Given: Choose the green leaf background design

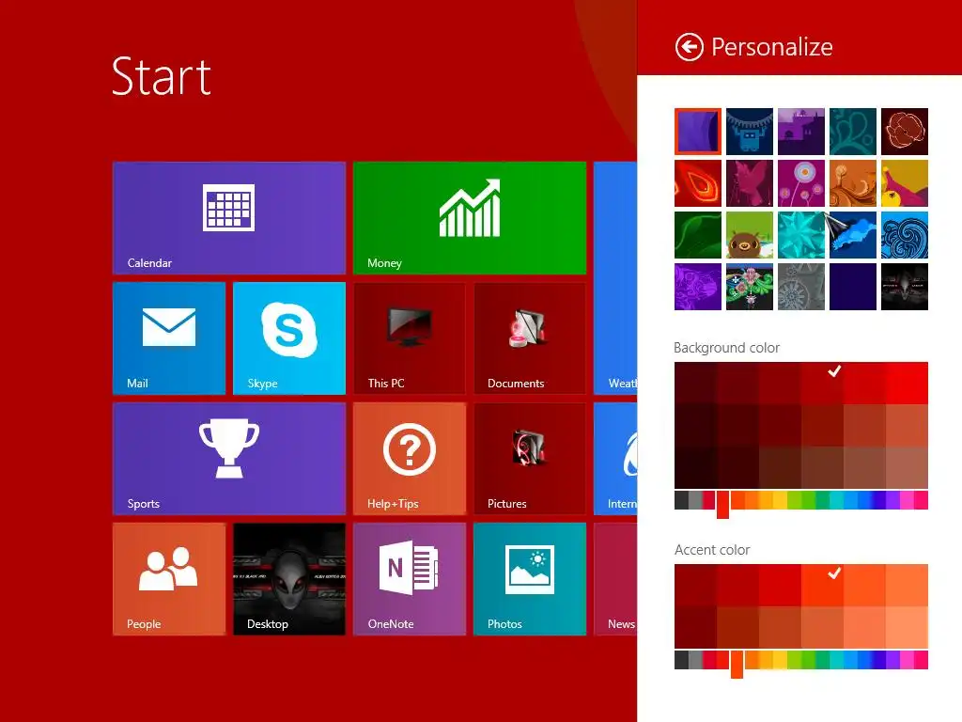Looking at the screenshot, I should 698,235.
